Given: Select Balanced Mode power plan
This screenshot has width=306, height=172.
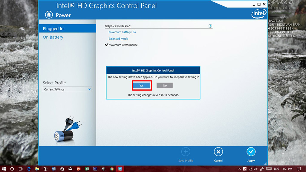Looking at the screenshot, I should point(118,39).
